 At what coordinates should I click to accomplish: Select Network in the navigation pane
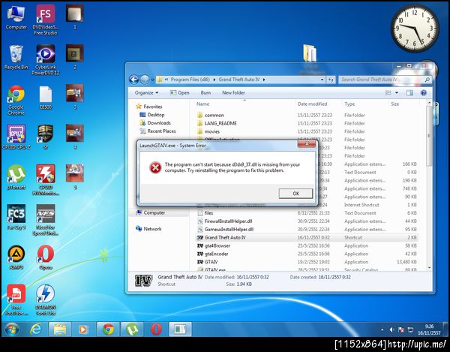(152, 229)
